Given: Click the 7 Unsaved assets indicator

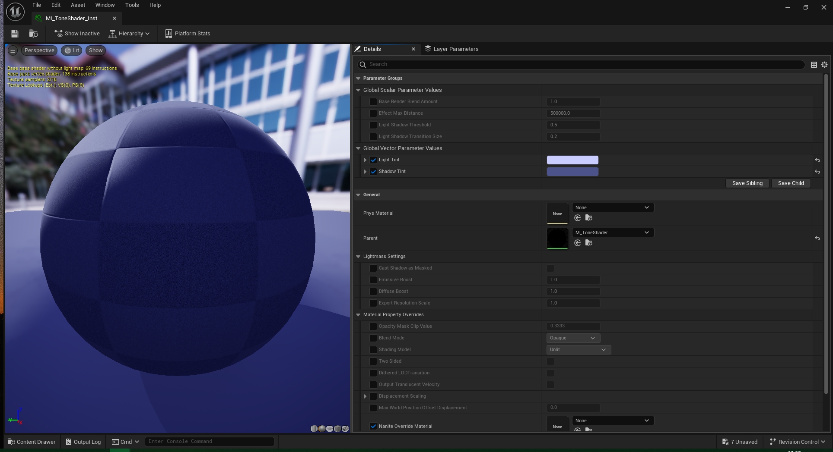Looking at the screenshot, I should point(740,442).
